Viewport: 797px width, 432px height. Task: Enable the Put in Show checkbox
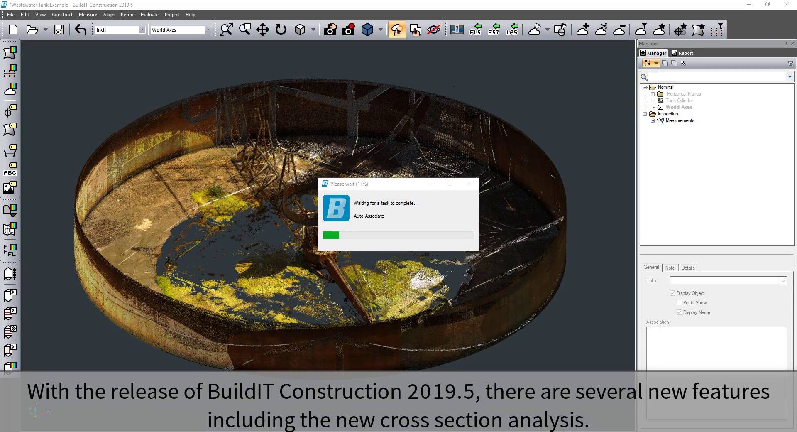(680, 302)
